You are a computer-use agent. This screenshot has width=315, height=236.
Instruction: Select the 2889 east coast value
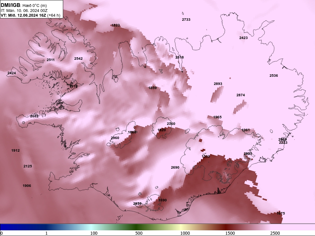[283, 139]
